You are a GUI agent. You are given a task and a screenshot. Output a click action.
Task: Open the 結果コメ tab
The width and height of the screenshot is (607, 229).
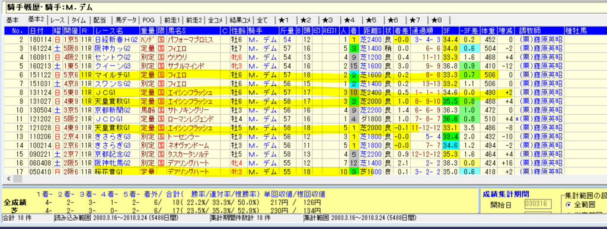pos(241,20)
